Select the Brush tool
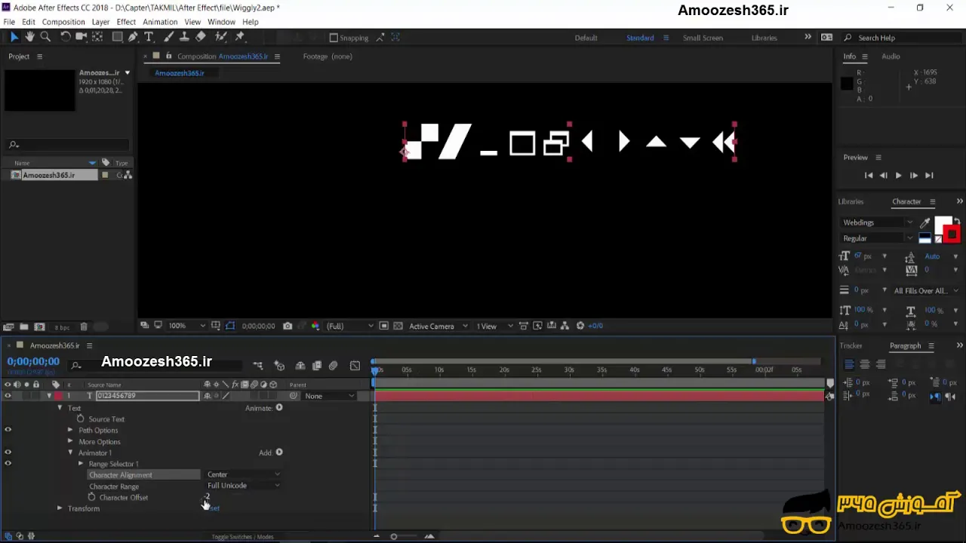Viewport: 966px width, 543px height. pos(168,36)
